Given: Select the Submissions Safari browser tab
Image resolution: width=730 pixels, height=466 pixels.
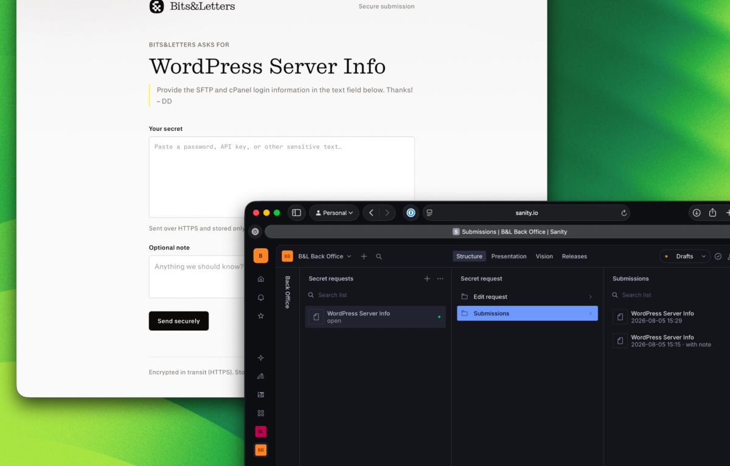Looking at the screenshot, I should tap(509, 232).
